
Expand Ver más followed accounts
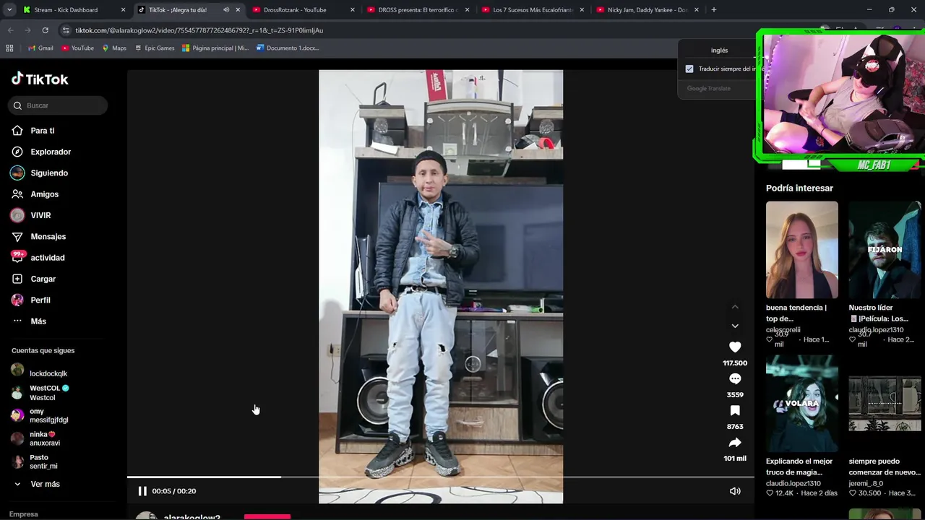point(36,484)
